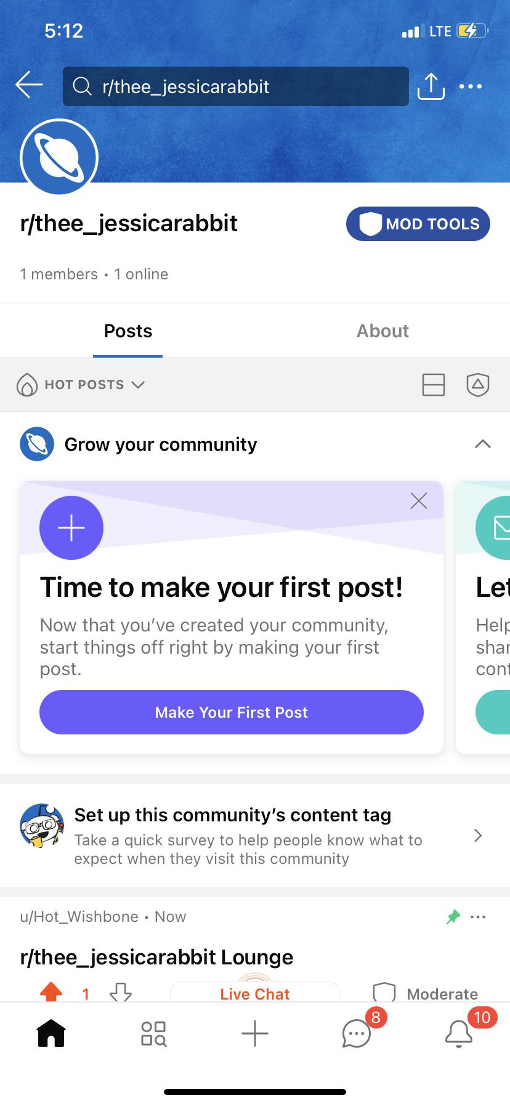Viewport: 510px width, 1105px height.
Task: Upvote the Lounge post
Action: coord(51,992)
